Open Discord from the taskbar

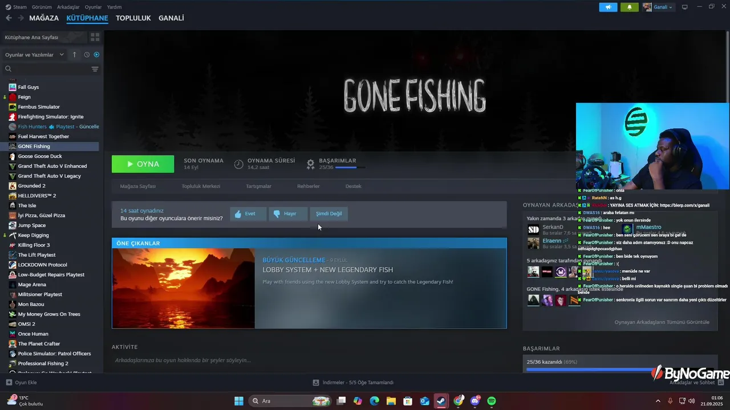tap(475, 401)
